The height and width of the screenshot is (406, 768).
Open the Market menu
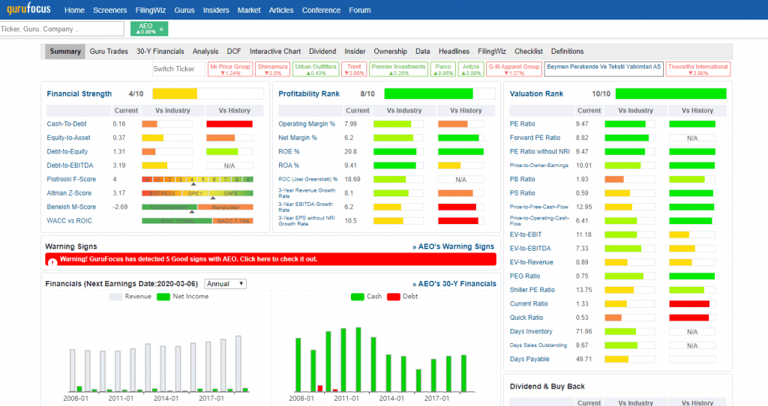249,10
